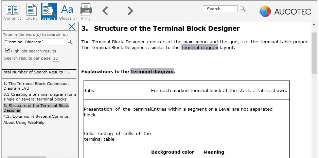Open result 3. Structure of the Terminal Block Designer
Image resolution: width=319 pixels, height=158 pixels.
point(36,108)
